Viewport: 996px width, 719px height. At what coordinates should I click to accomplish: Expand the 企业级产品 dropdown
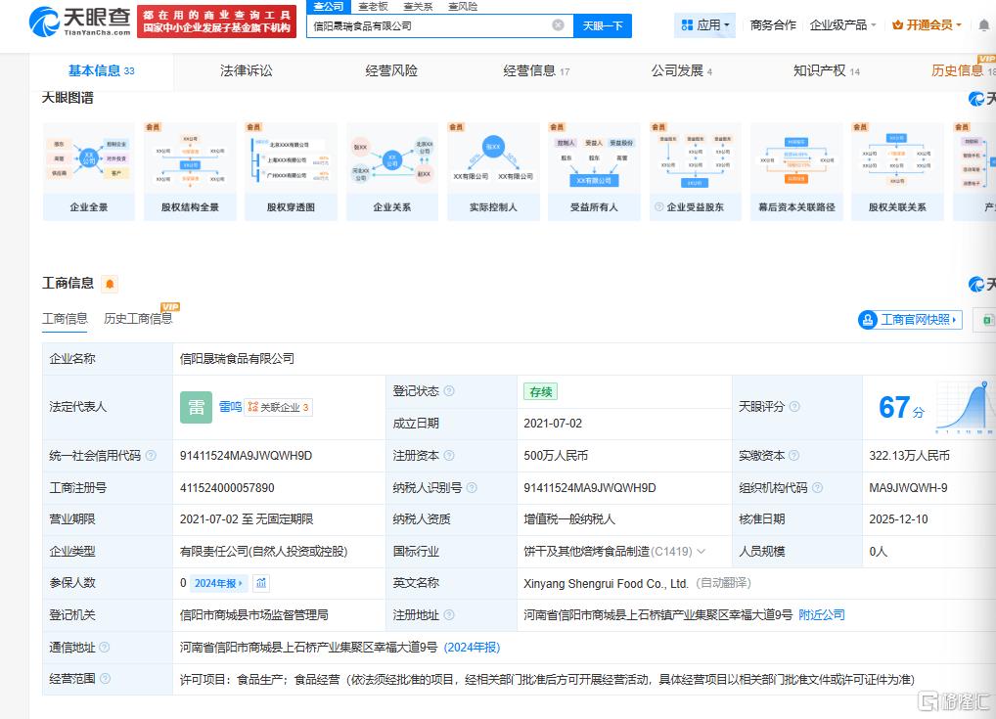point(843,25)
